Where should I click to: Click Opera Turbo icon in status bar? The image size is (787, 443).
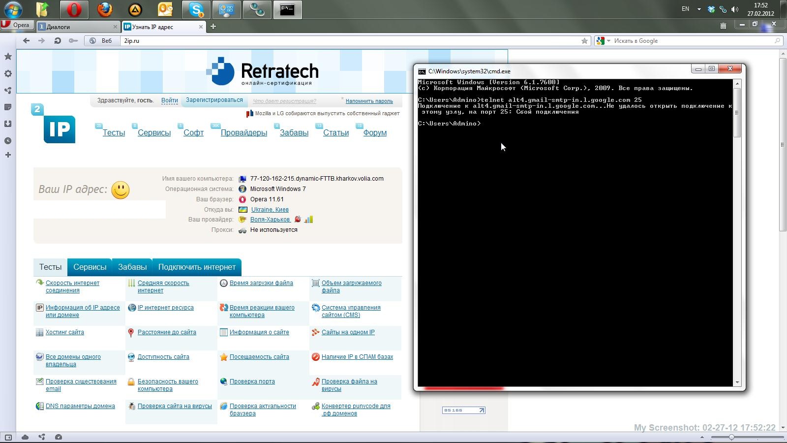click(59, 437)
